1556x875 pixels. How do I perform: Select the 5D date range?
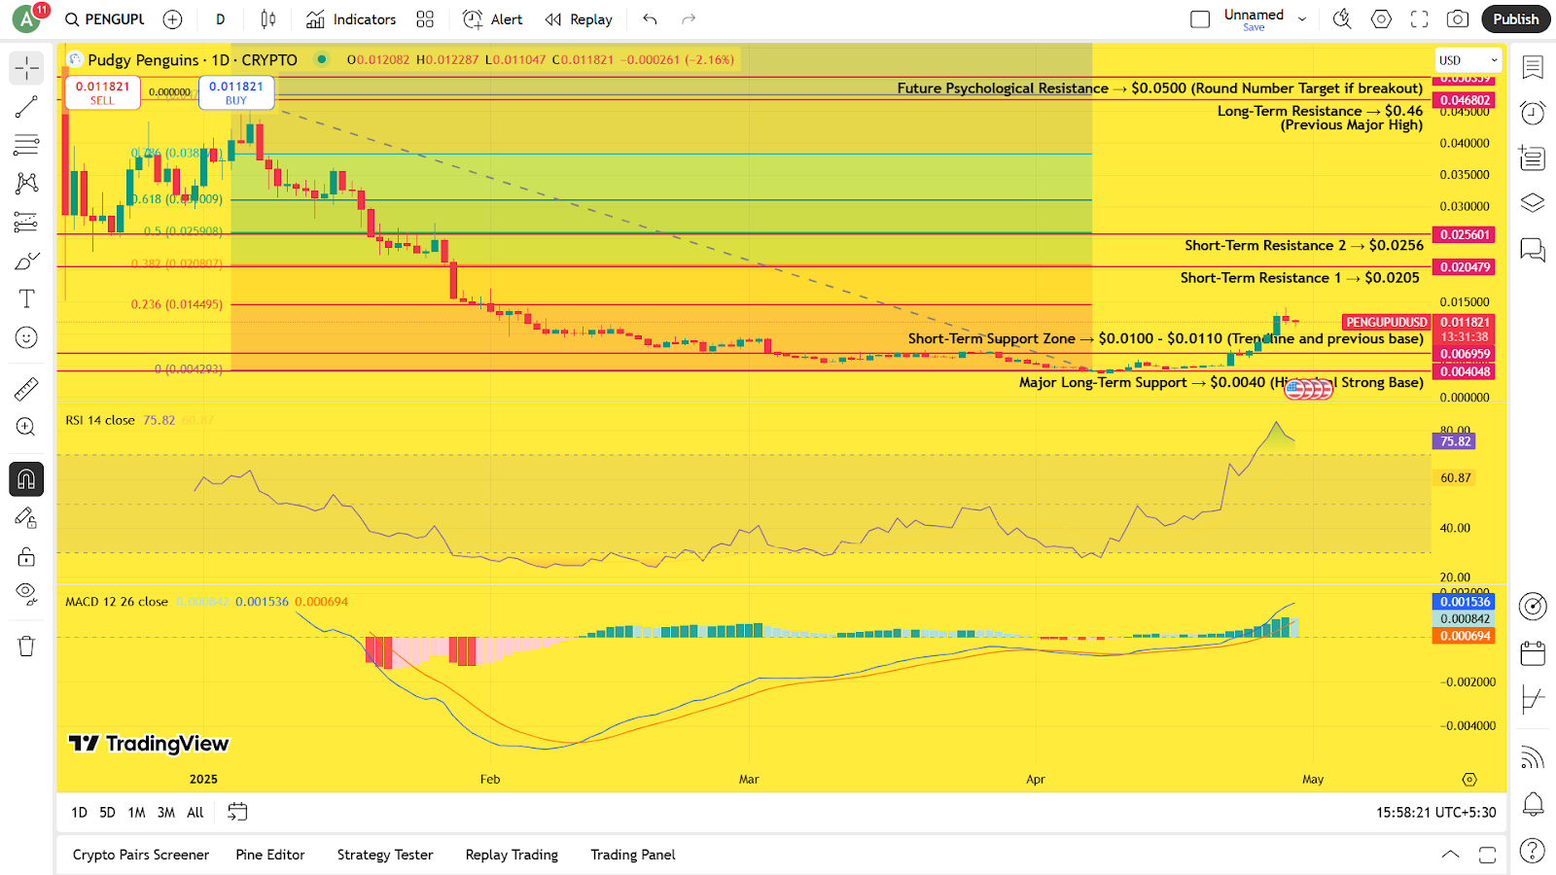click(107, 813)
